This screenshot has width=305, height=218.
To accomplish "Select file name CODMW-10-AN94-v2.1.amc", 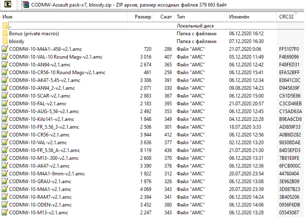I will click(40, 65).
